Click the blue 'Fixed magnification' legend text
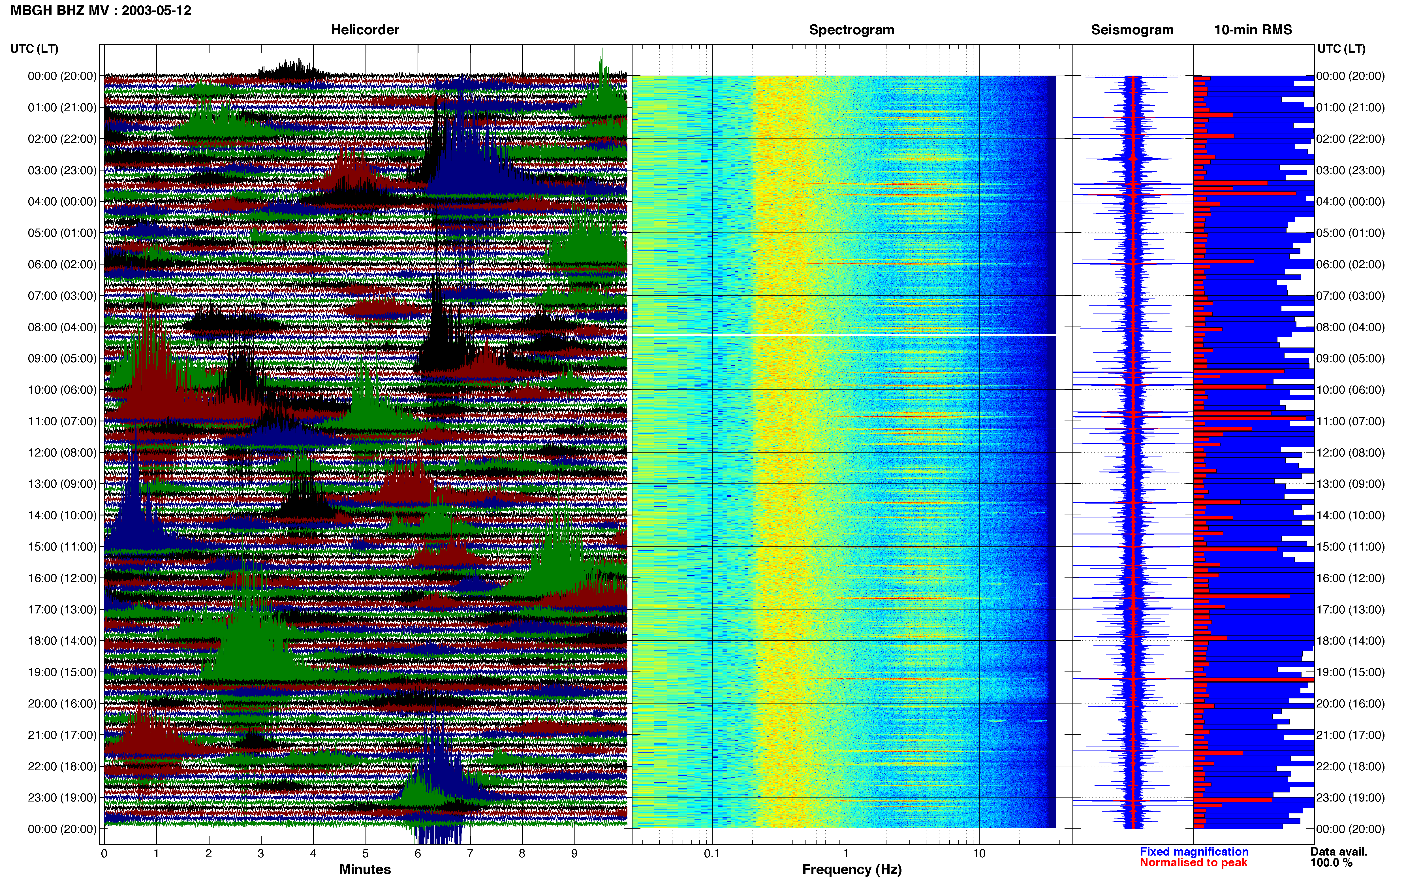 point(1194,852)
